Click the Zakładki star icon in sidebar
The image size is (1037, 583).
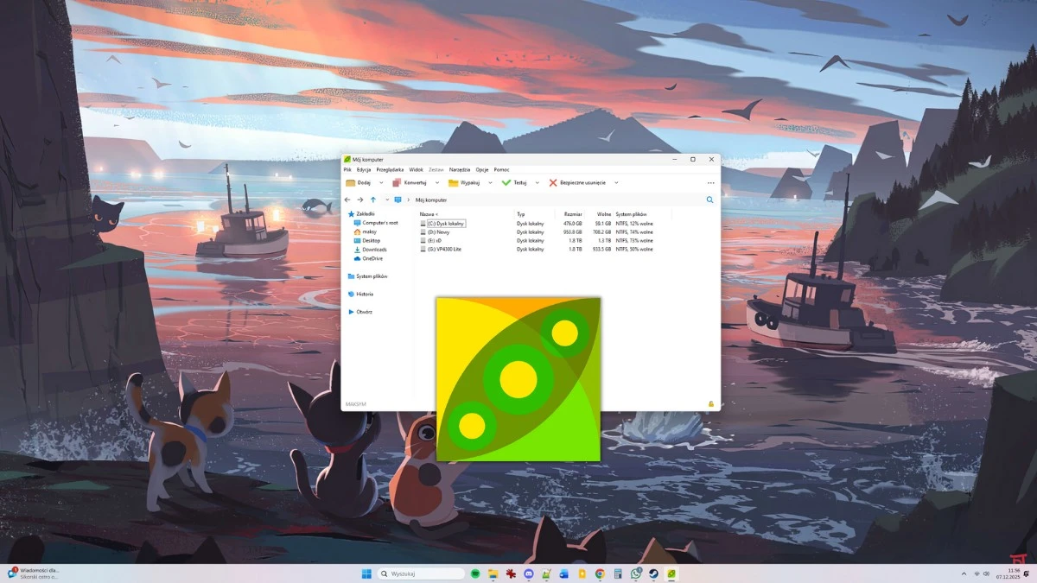click(x=351, y=212)
